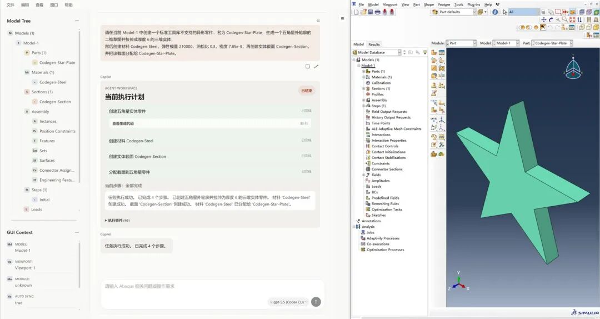Screen dimensions: 600x319
Task: Click the New Model Database icon in Abaqus
Action: click(x=356, y=12)
